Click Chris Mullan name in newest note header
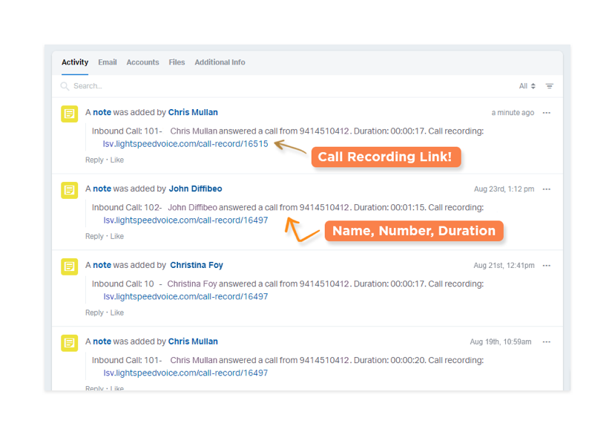This screenshot has height=435, width=615. pyautogui.click(x=193, y=112)
